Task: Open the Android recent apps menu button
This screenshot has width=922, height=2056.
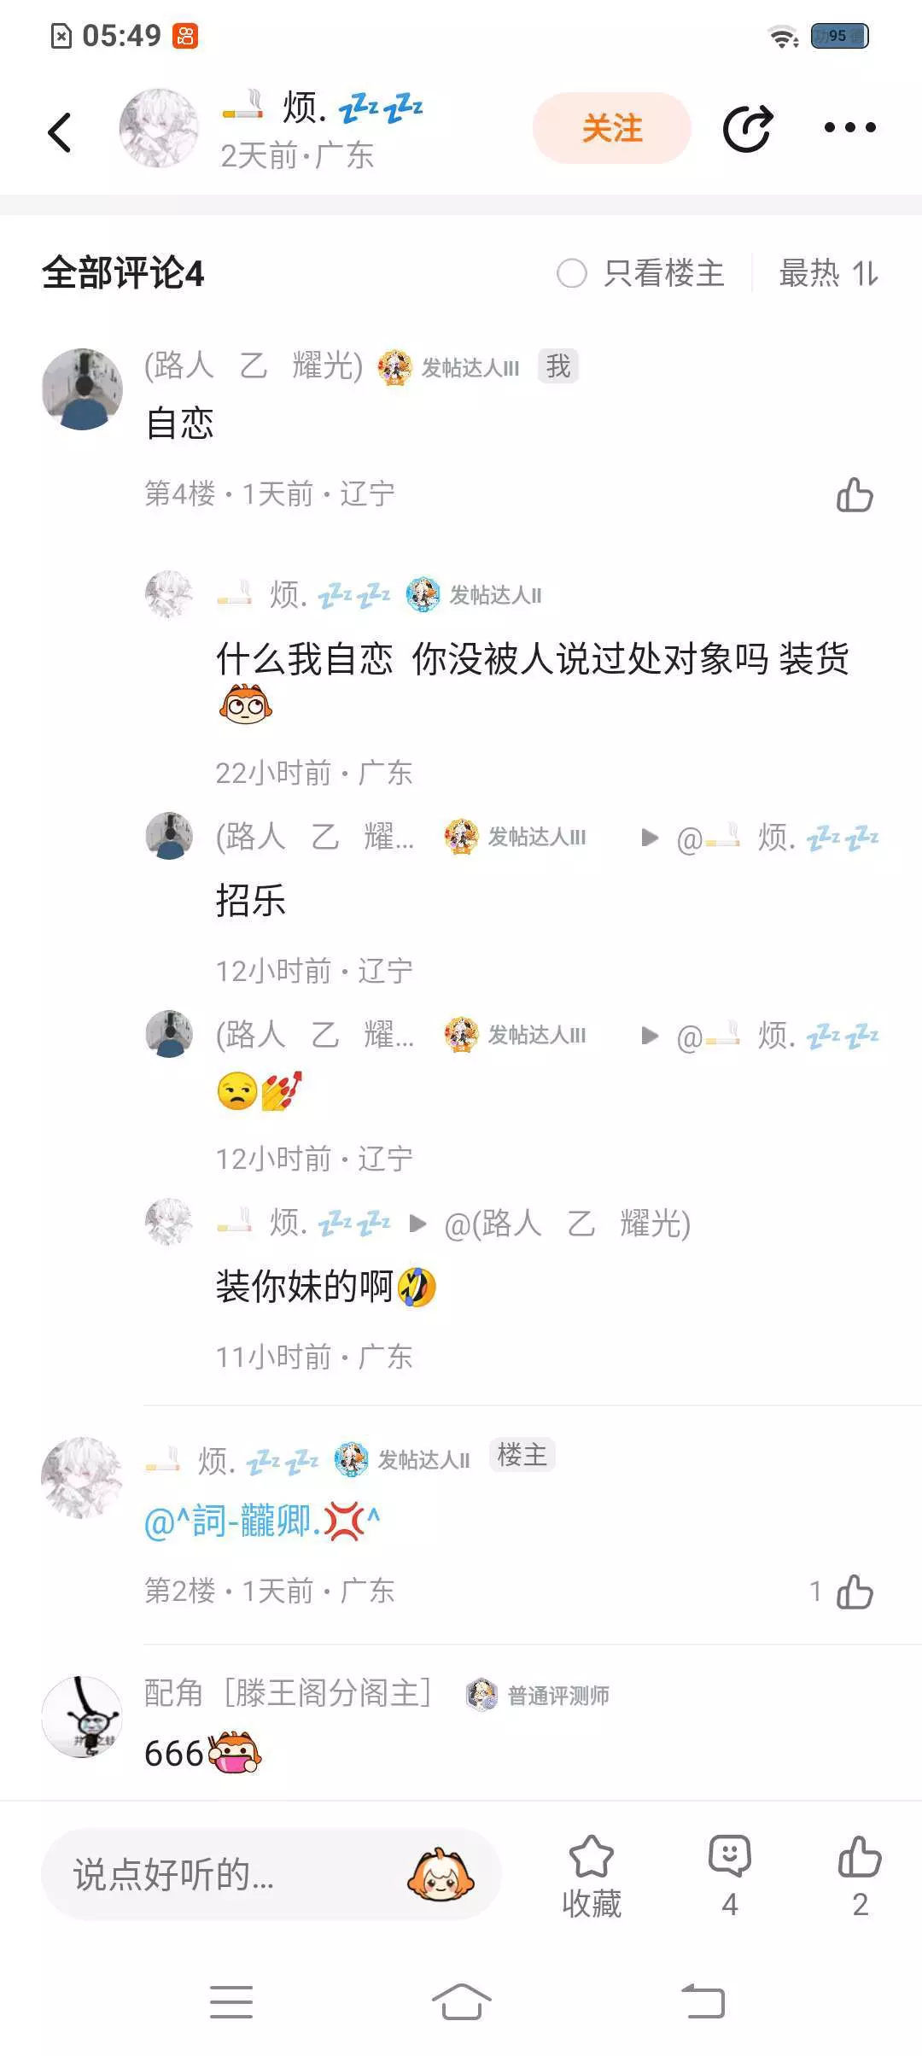Action: click(x=231, y=2001)
